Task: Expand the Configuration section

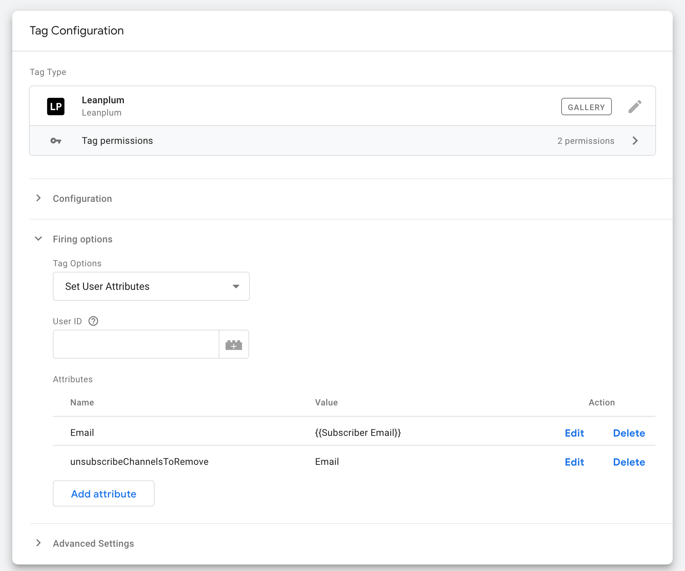Action: 38,198
